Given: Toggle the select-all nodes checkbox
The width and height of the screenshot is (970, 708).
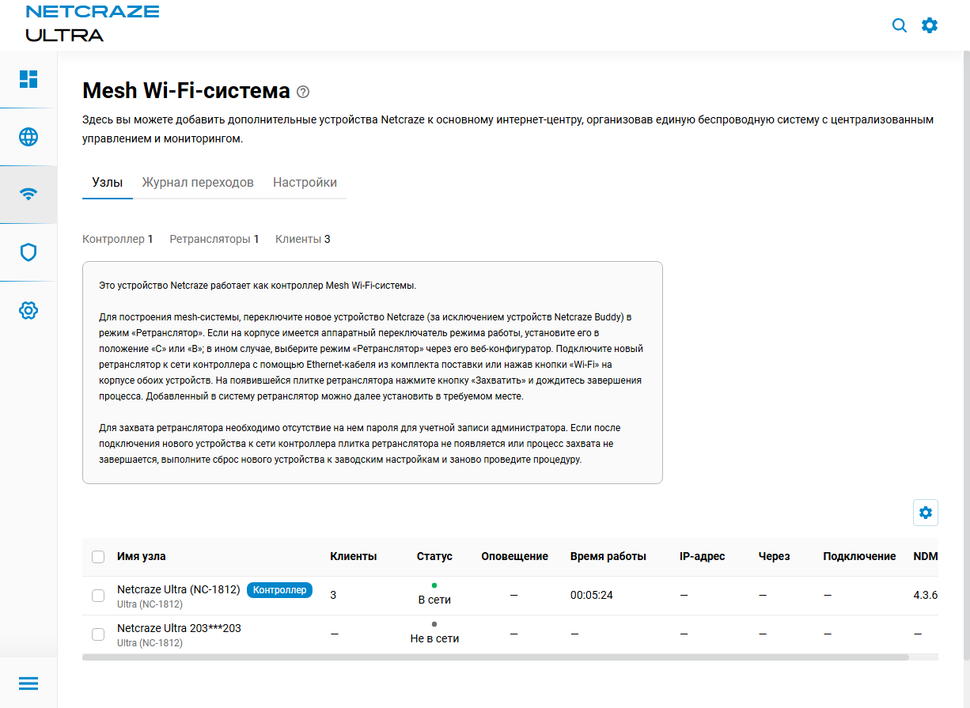Looking at the screenshot, I should click(98, 557).
